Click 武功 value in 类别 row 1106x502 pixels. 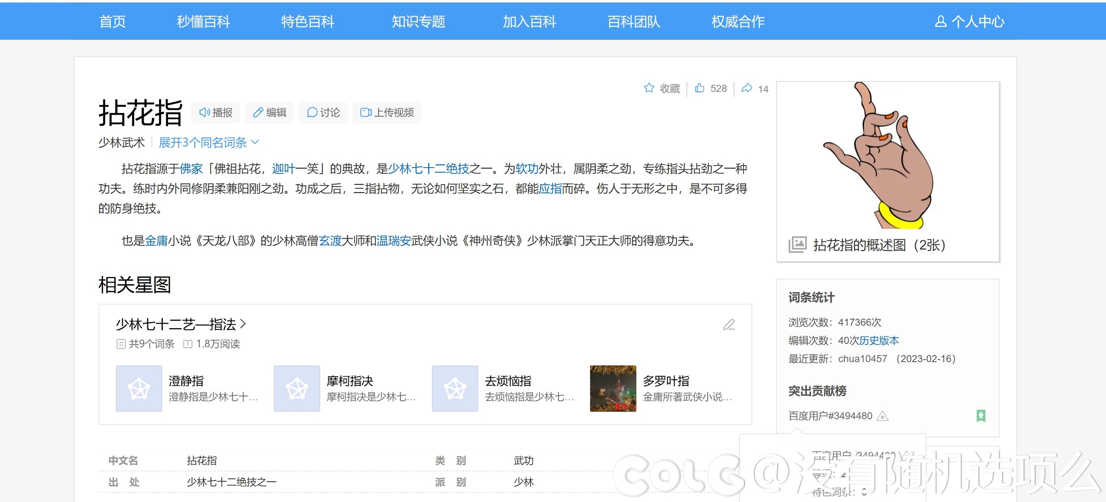click(x=523, y=461)
